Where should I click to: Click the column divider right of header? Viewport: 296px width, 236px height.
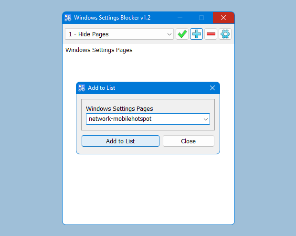(217, 50)
